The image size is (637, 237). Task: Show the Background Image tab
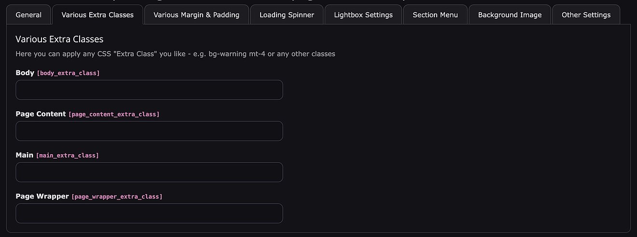(510, 15)
